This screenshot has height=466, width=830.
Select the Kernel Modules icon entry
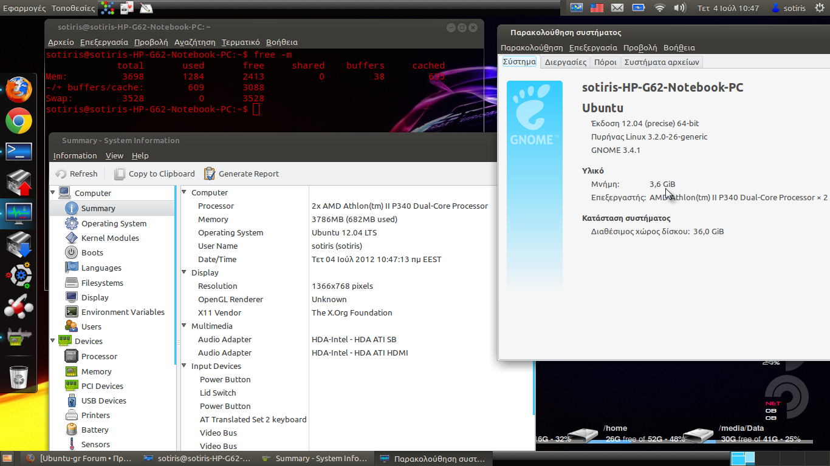(102, 238)
